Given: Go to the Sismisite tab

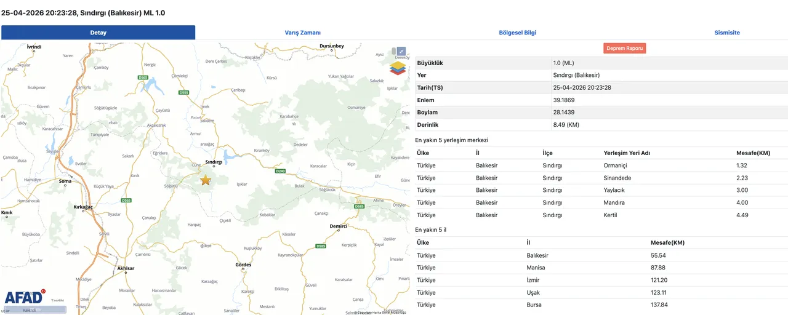Looking at the screenshot, I should tap(727, 33).
